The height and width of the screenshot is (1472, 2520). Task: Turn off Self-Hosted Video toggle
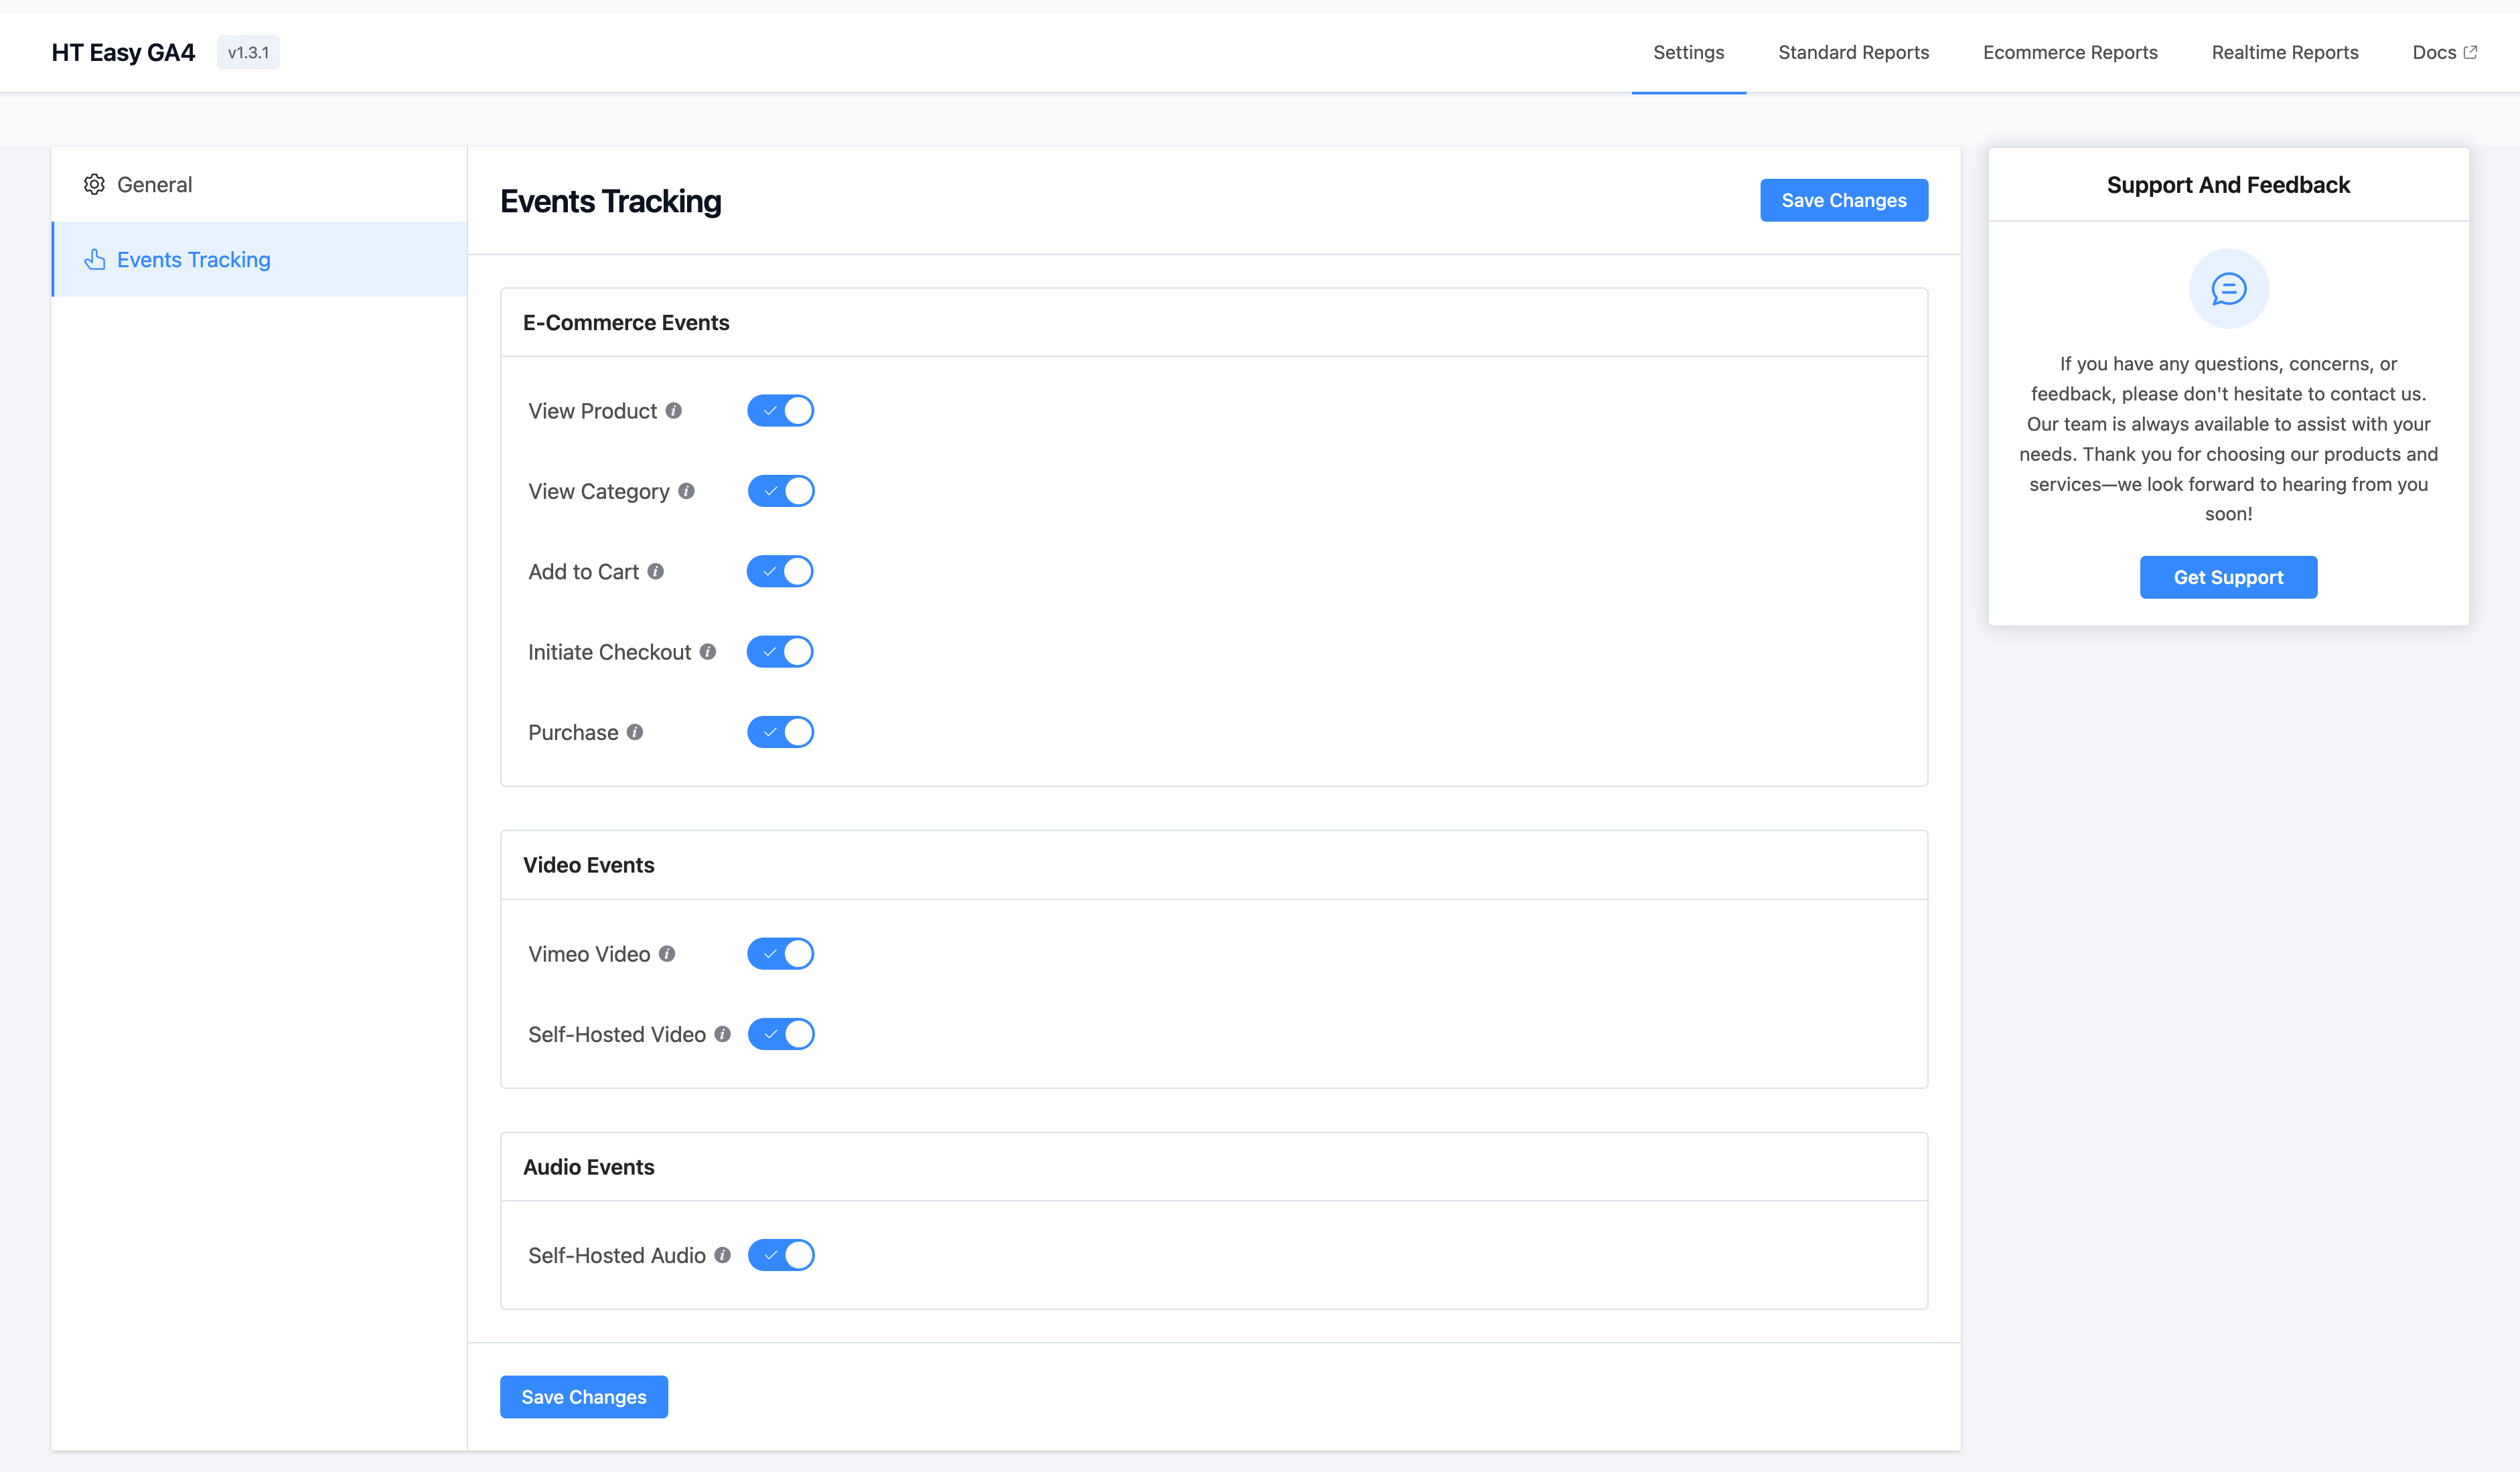[x=780, y=1034]
